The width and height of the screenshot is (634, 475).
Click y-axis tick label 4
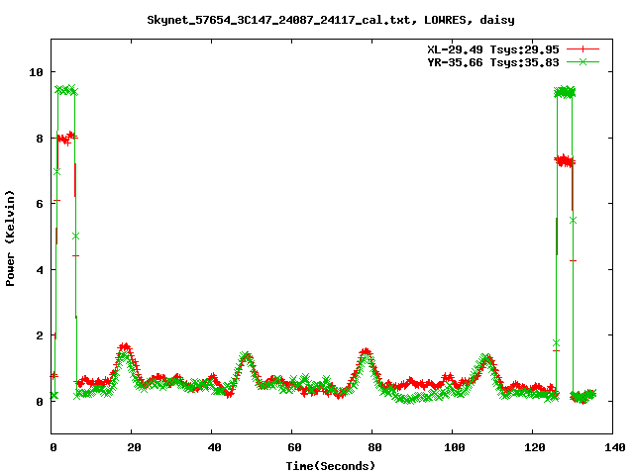tap(40, 270)
